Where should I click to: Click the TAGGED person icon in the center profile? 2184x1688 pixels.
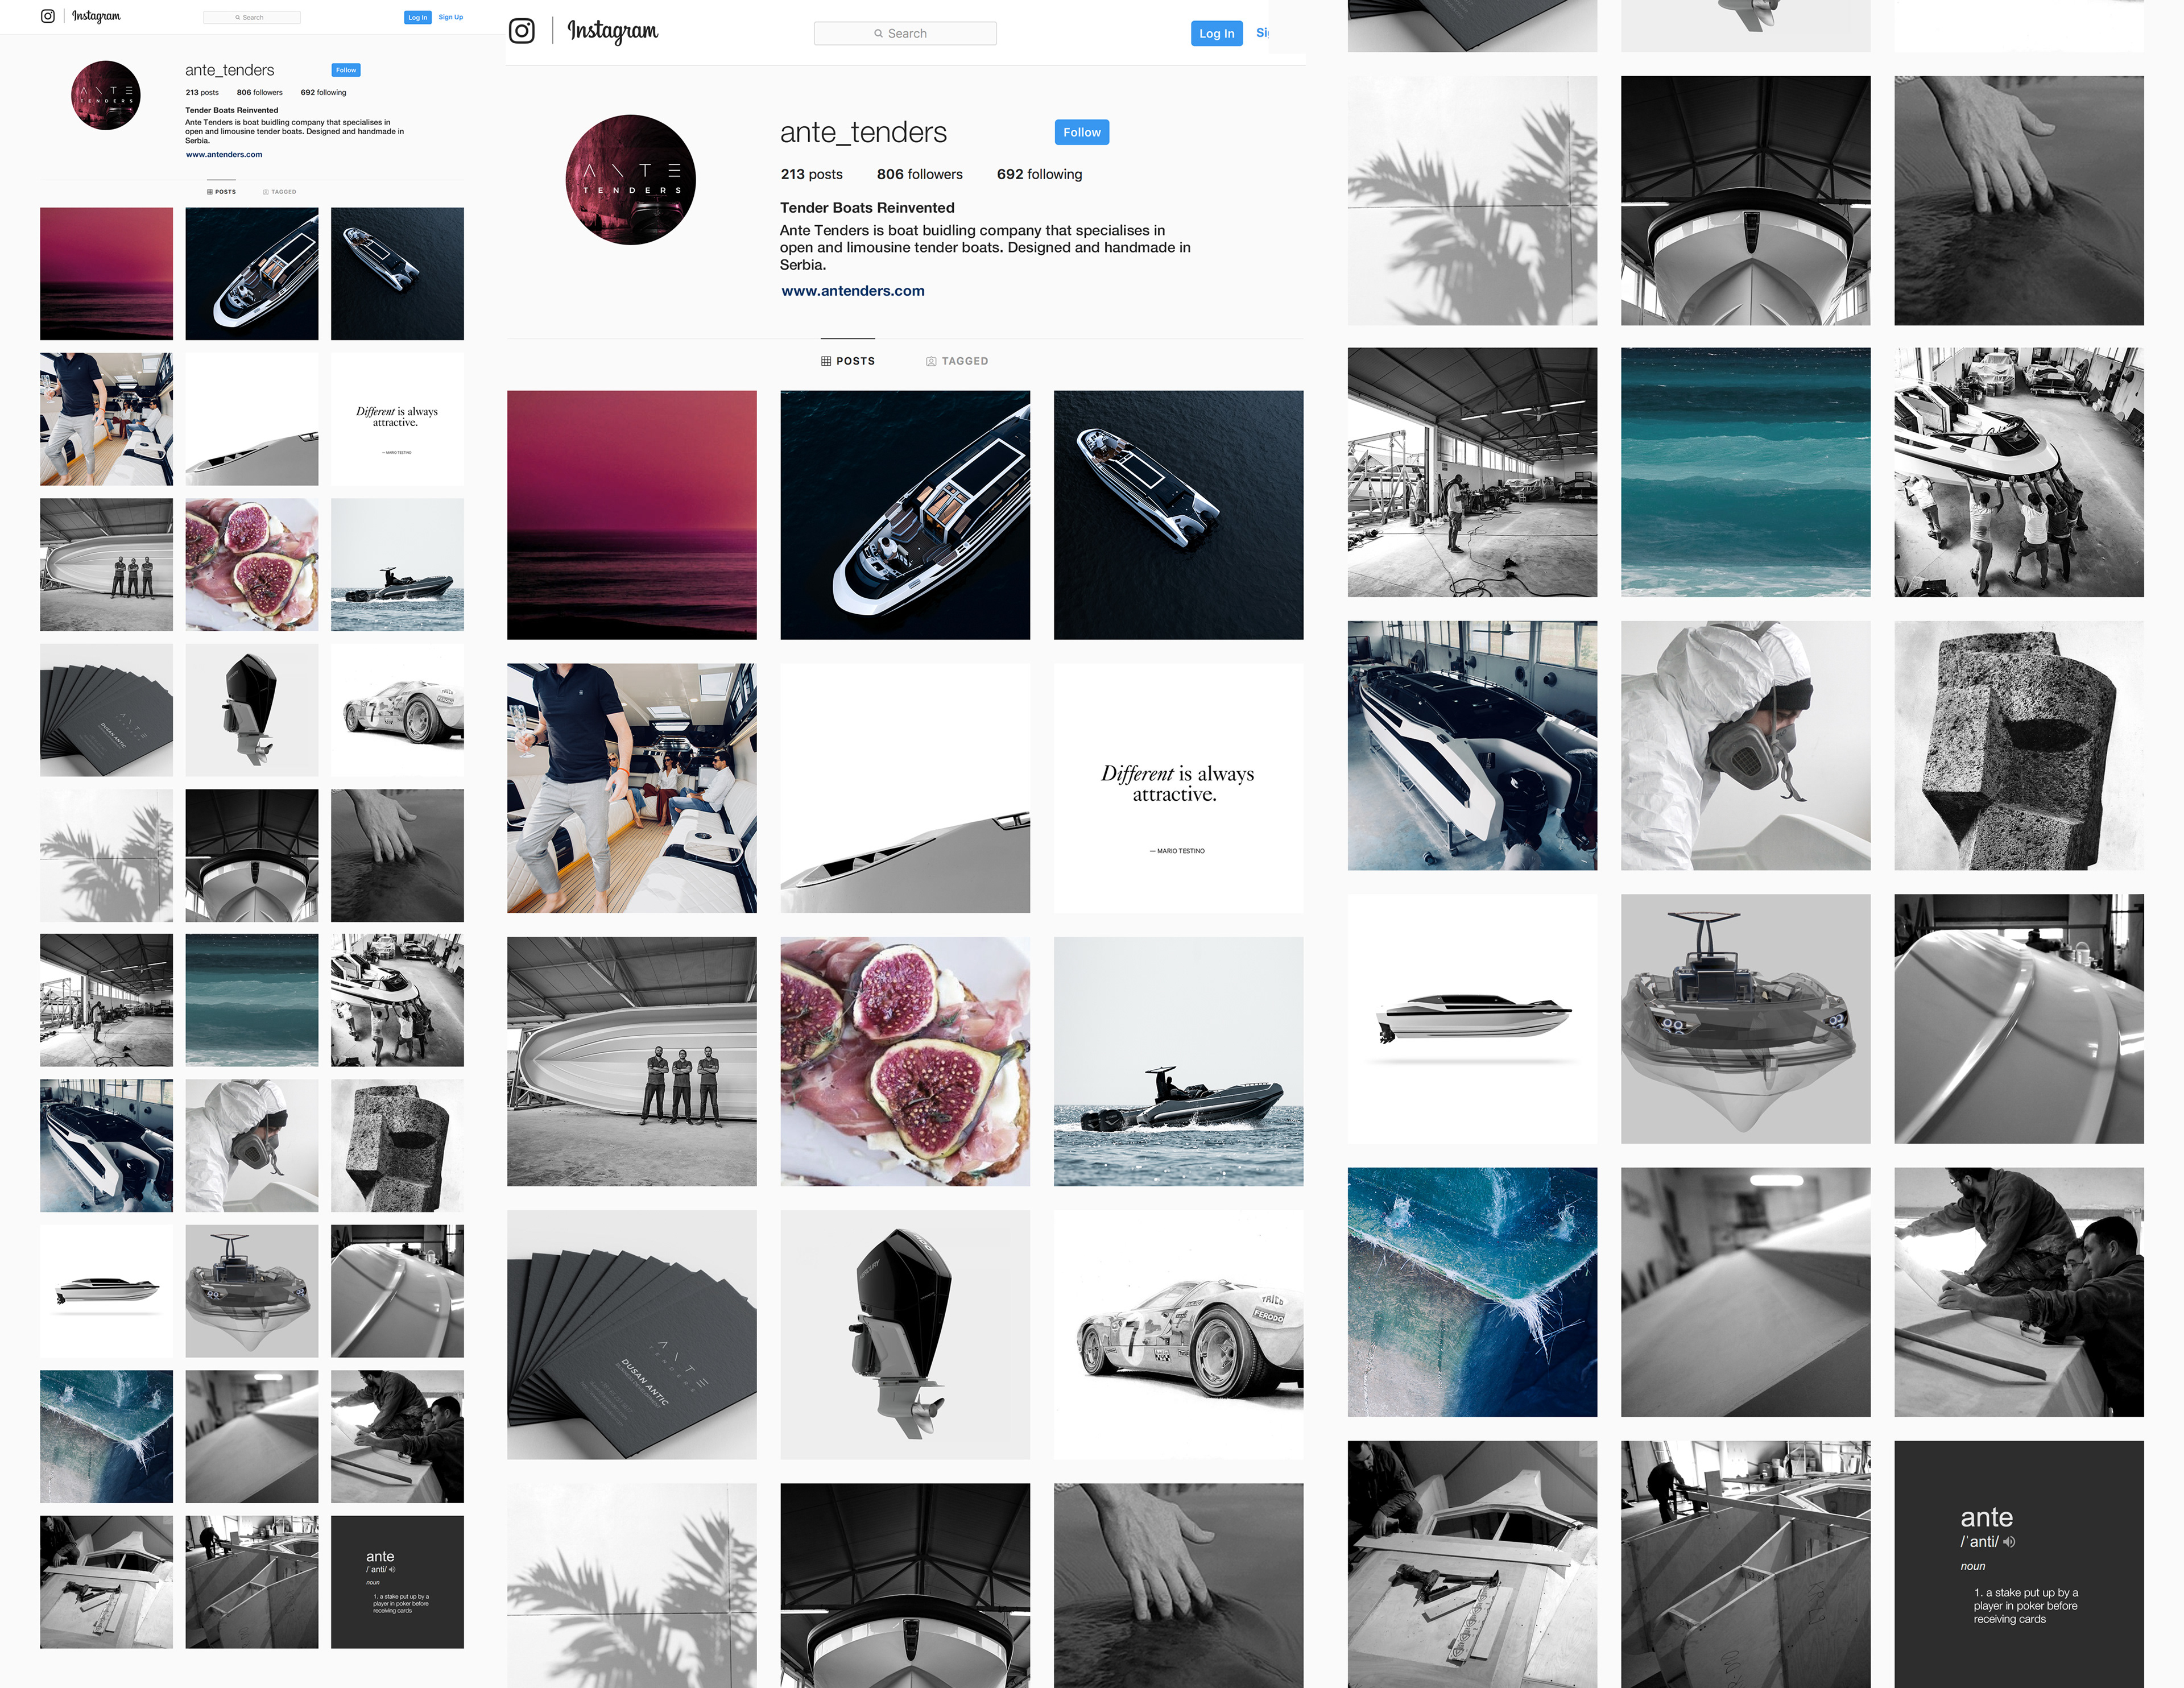(931, 361)
